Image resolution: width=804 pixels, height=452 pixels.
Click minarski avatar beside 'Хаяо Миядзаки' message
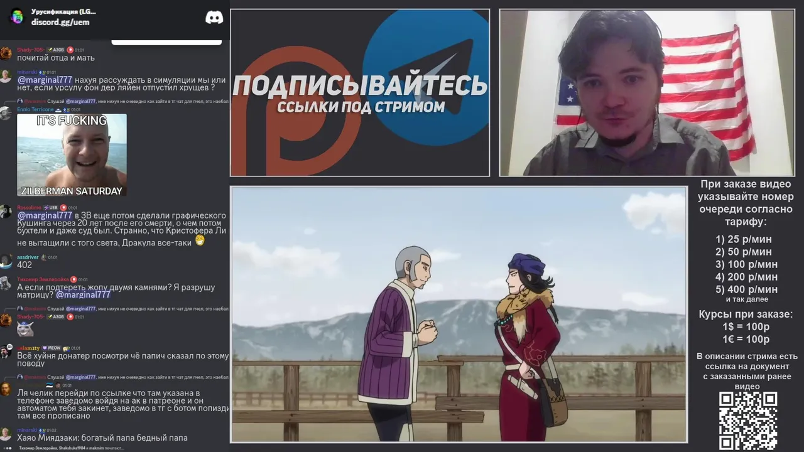pos(6,434)
